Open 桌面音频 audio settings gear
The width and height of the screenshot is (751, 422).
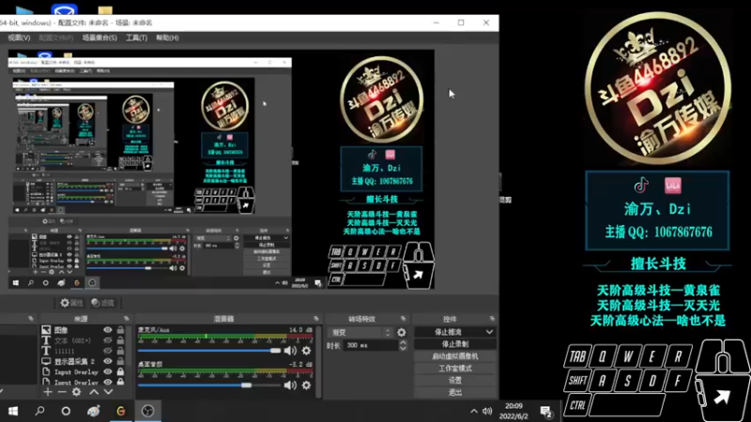click(307, 385)
